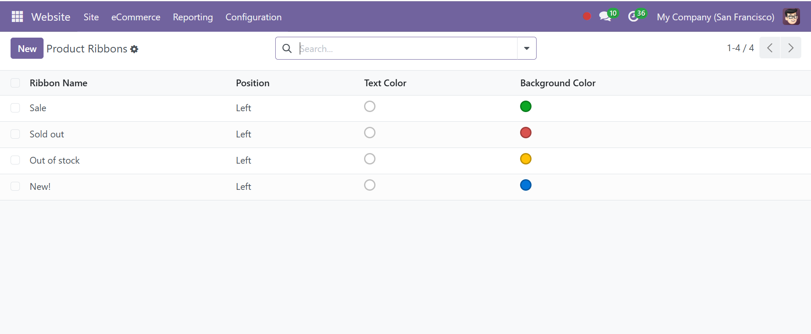
Task: Click the white text color of Out of stock
Action: (x=370, y=159)
